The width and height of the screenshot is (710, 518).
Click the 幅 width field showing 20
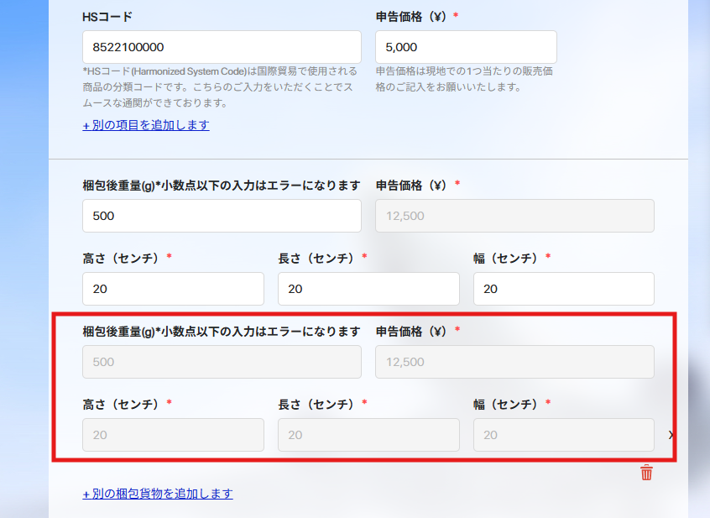click(564, 288)
